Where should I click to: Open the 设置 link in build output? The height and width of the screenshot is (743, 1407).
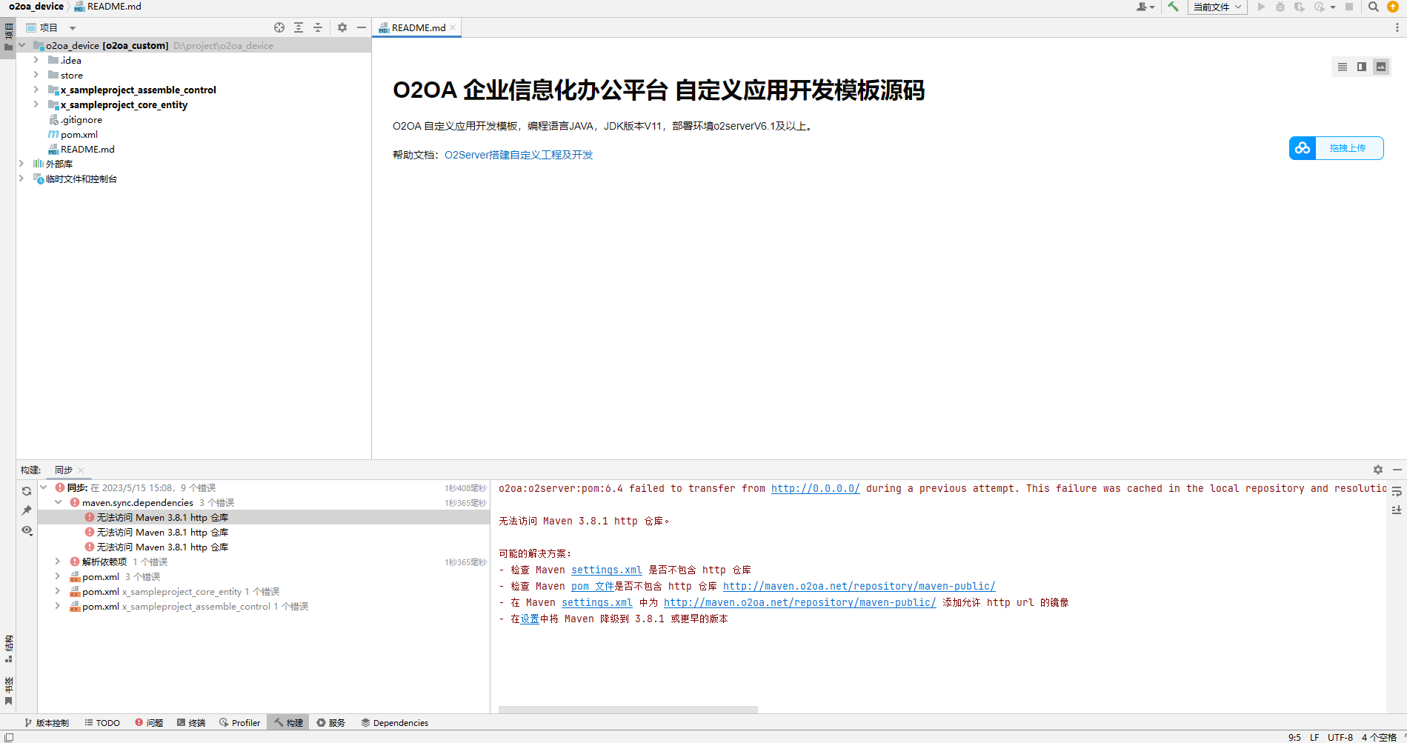click(530, 619)
